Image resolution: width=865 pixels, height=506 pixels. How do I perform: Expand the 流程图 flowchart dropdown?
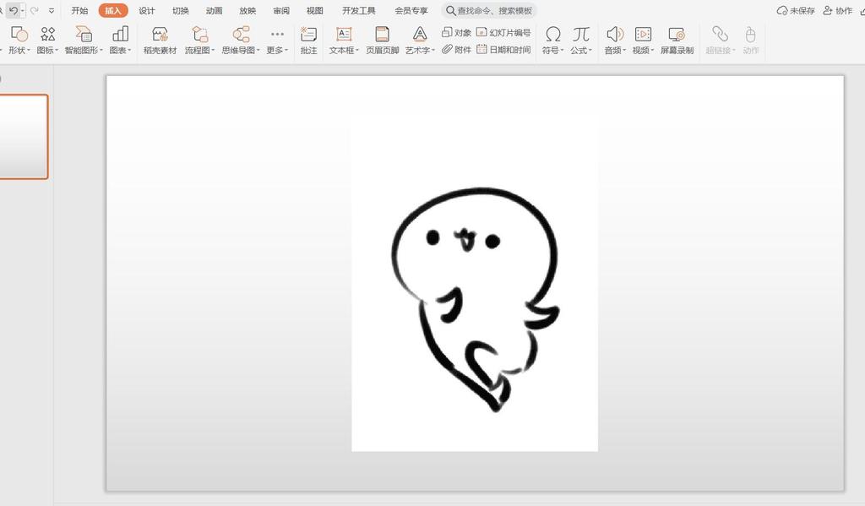tap(200, 50)
